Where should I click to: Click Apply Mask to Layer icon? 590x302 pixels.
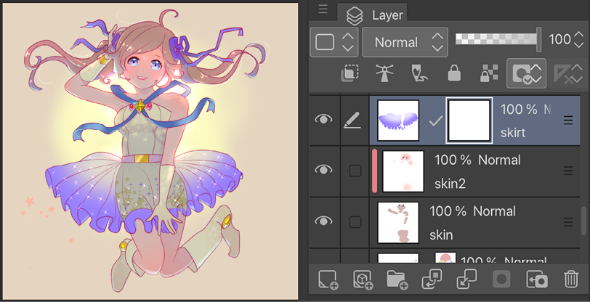[x=537, y=279]
